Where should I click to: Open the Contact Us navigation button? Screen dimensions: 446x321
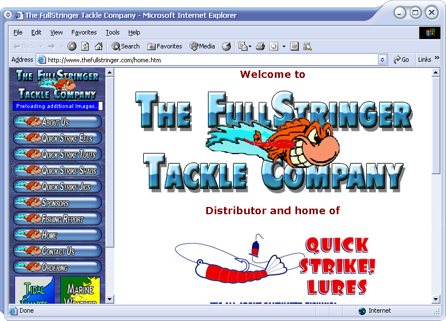57,251
